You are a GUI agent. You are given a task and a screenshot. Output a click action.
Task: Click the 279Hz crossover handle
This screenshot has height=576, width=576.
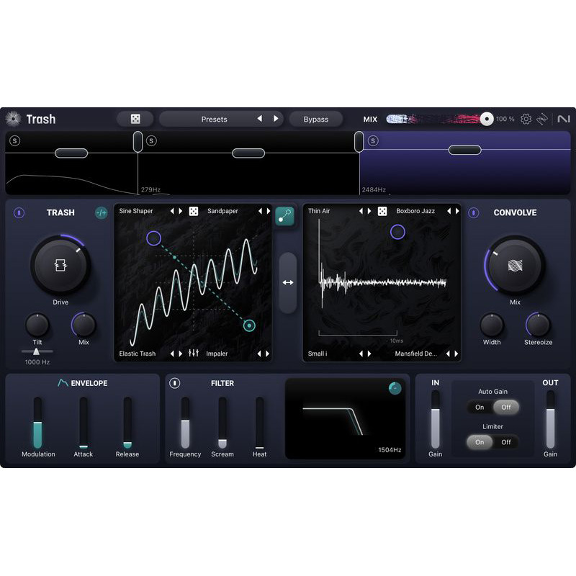click(138, 141)
